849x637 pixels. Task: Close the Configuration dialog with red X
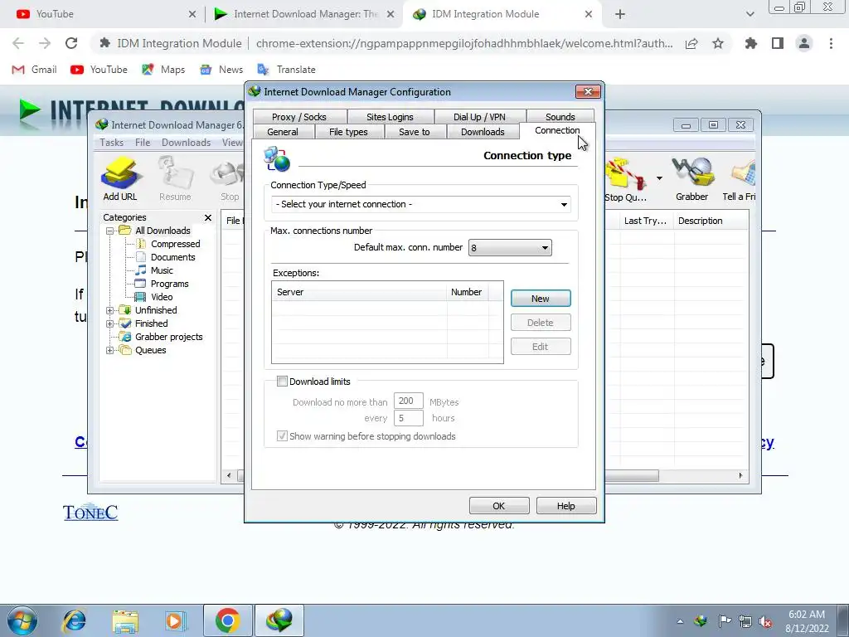(x=588, y=91)
